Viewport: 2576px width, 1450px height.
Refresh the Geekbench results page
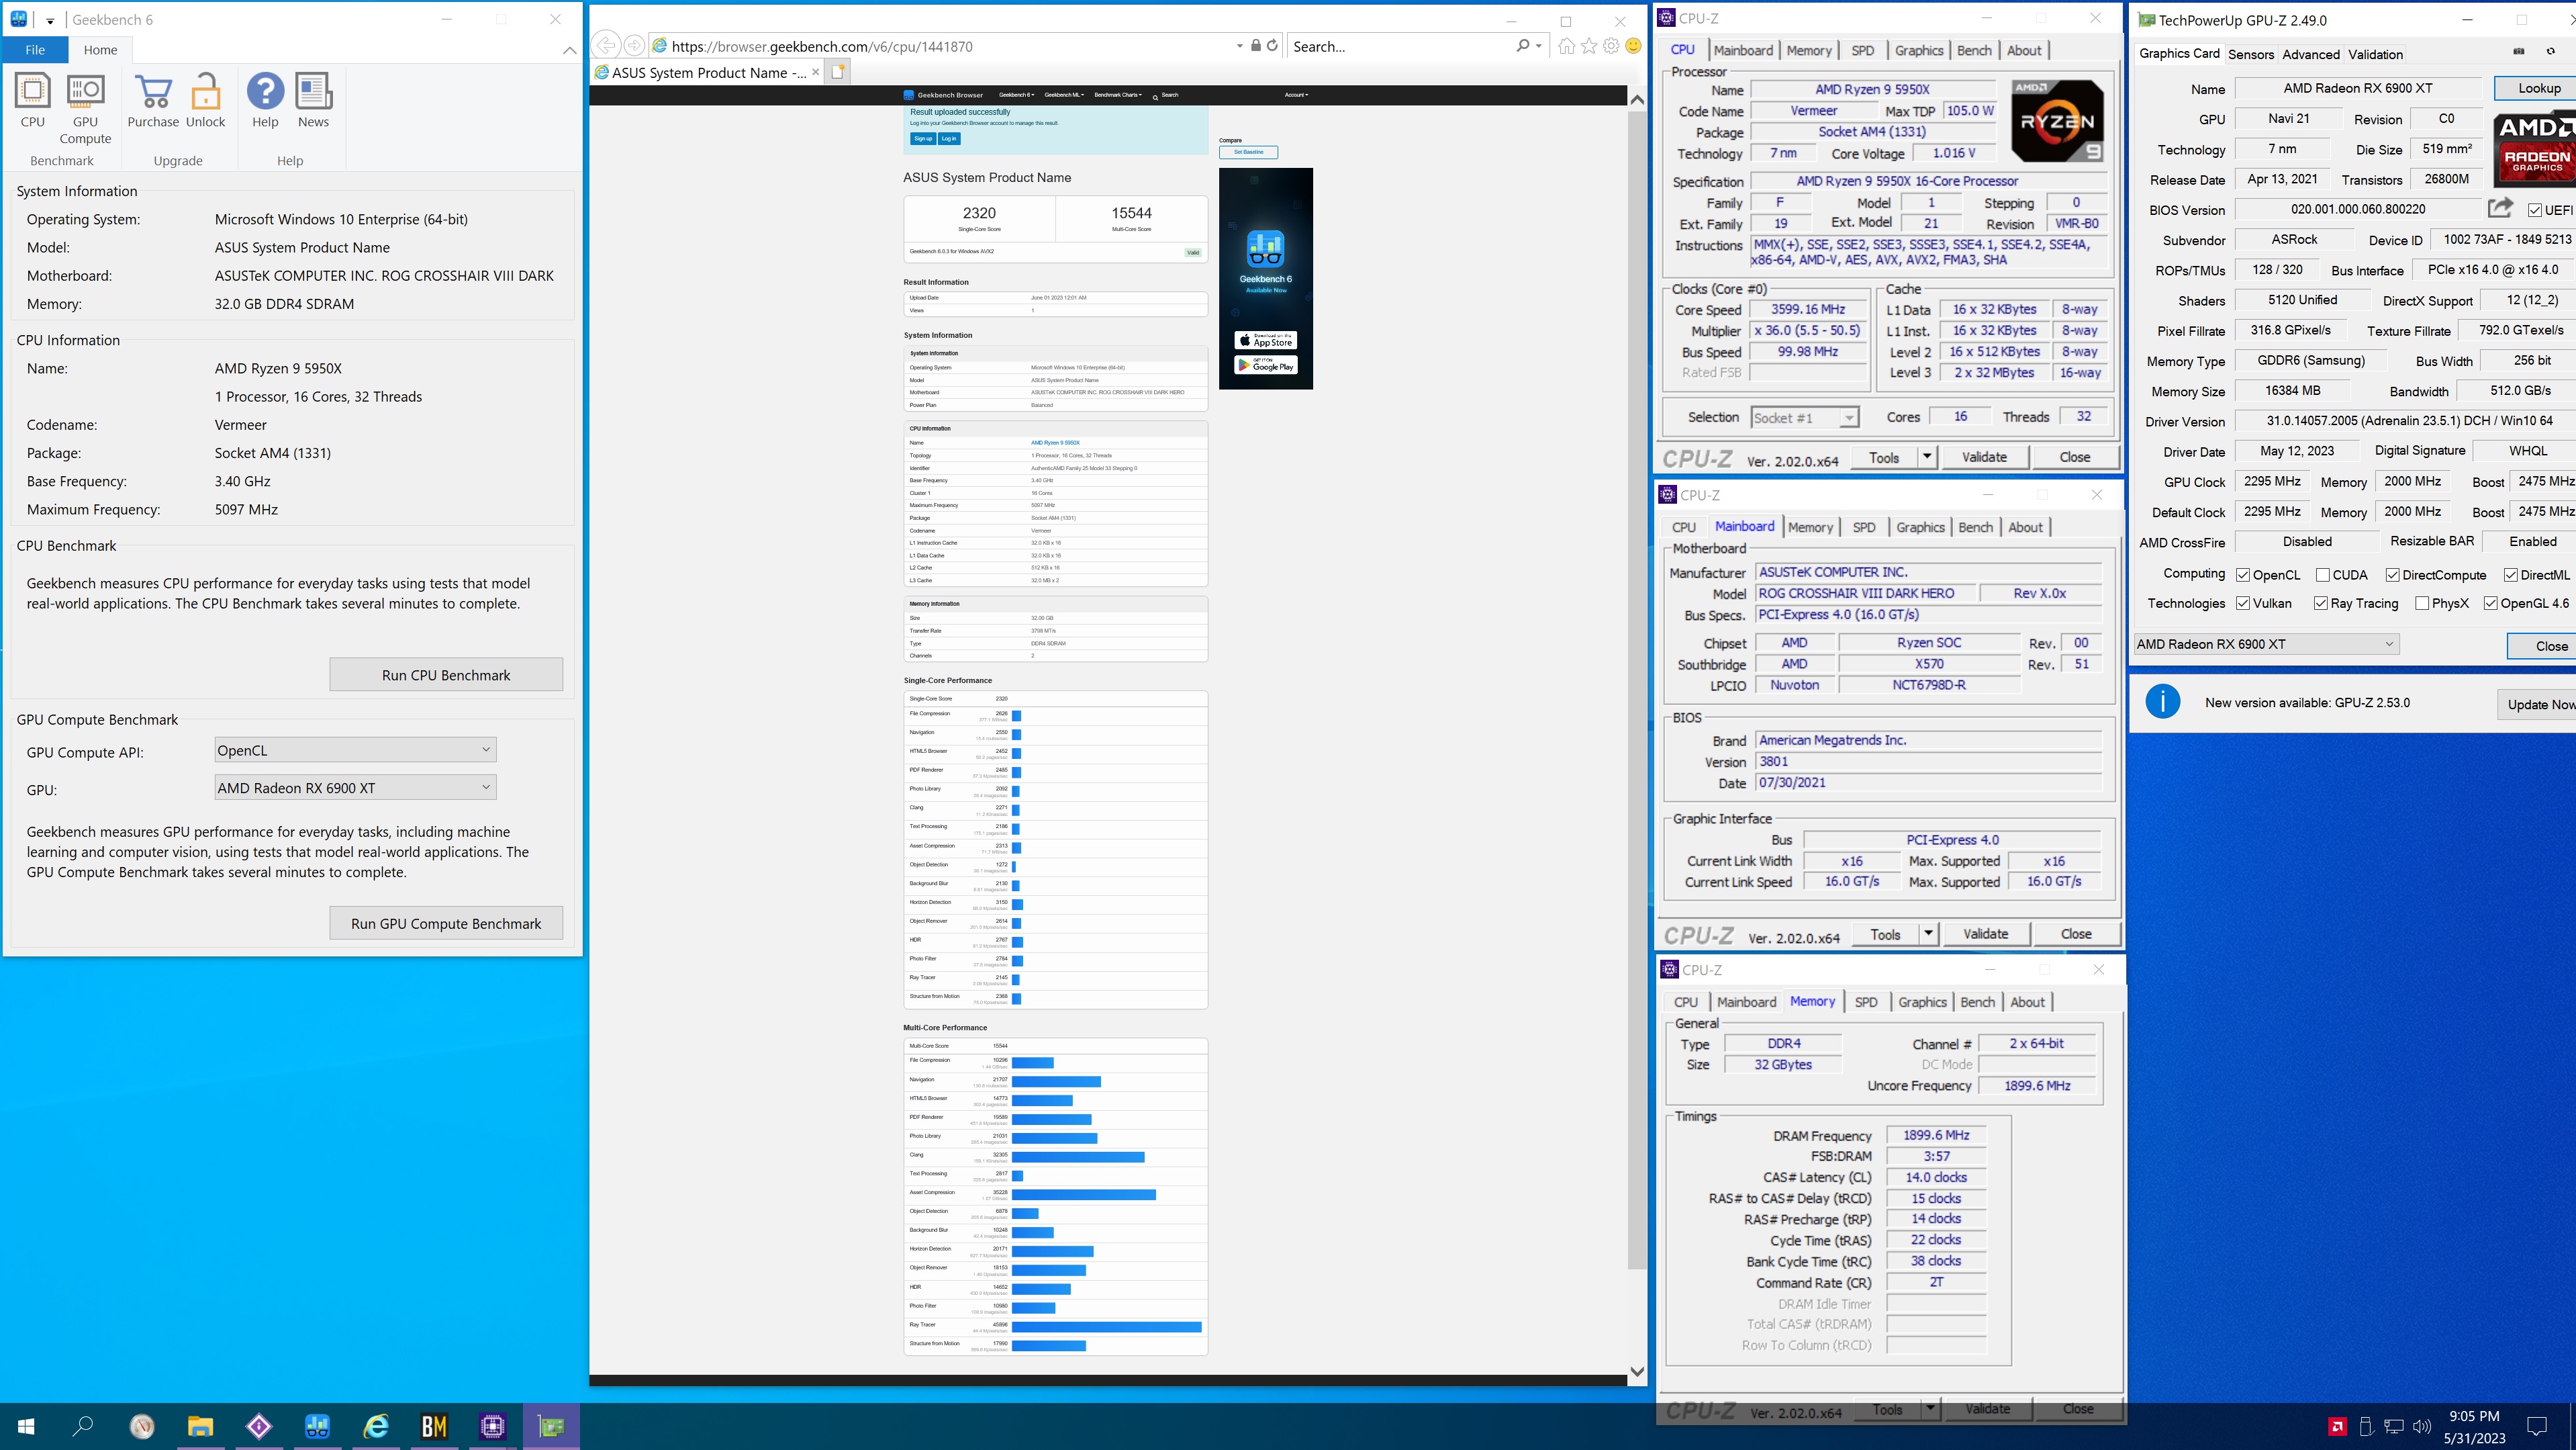(x=1272, y=45)
